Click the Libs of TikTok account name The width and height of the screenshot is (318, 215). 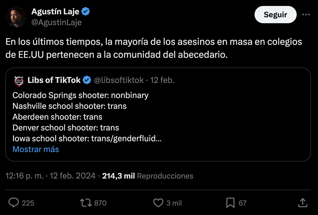[x=54, y=80]
